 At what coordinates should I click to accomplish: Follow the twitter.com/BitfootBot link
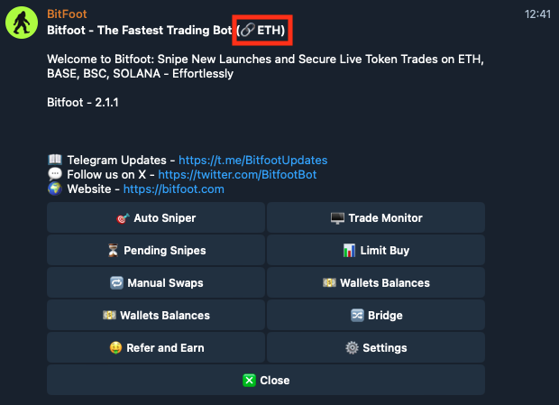[x=237, y=174]
